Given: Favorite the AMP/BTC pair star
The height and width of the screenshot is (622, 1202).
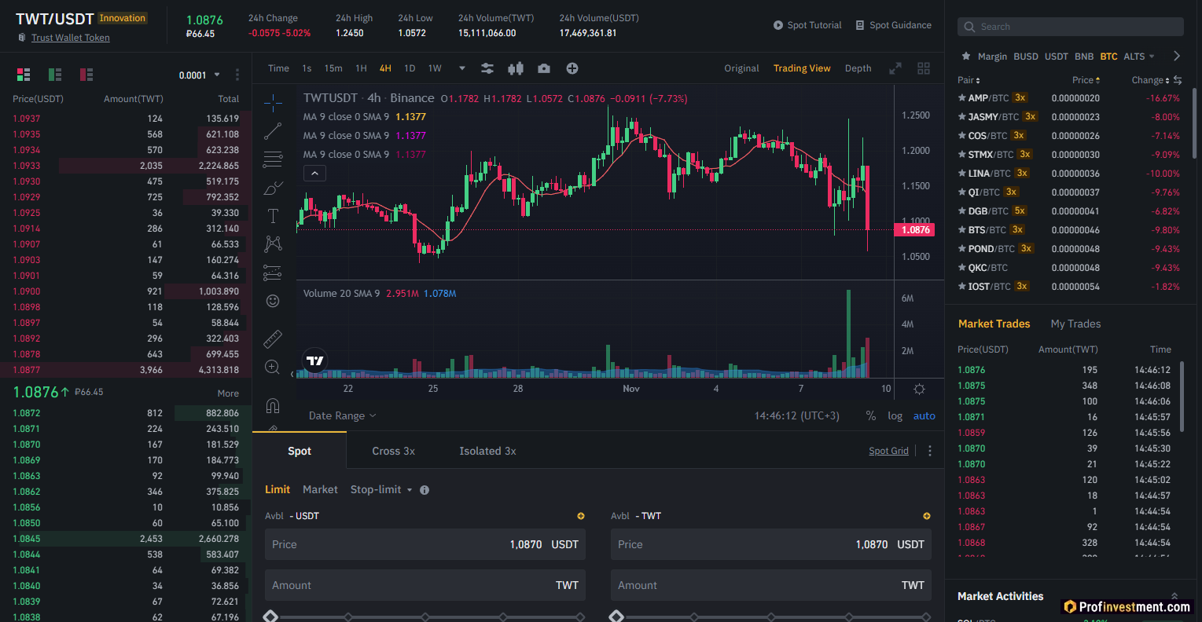Looking at the screenshot, I should click(x=961, y=97).
